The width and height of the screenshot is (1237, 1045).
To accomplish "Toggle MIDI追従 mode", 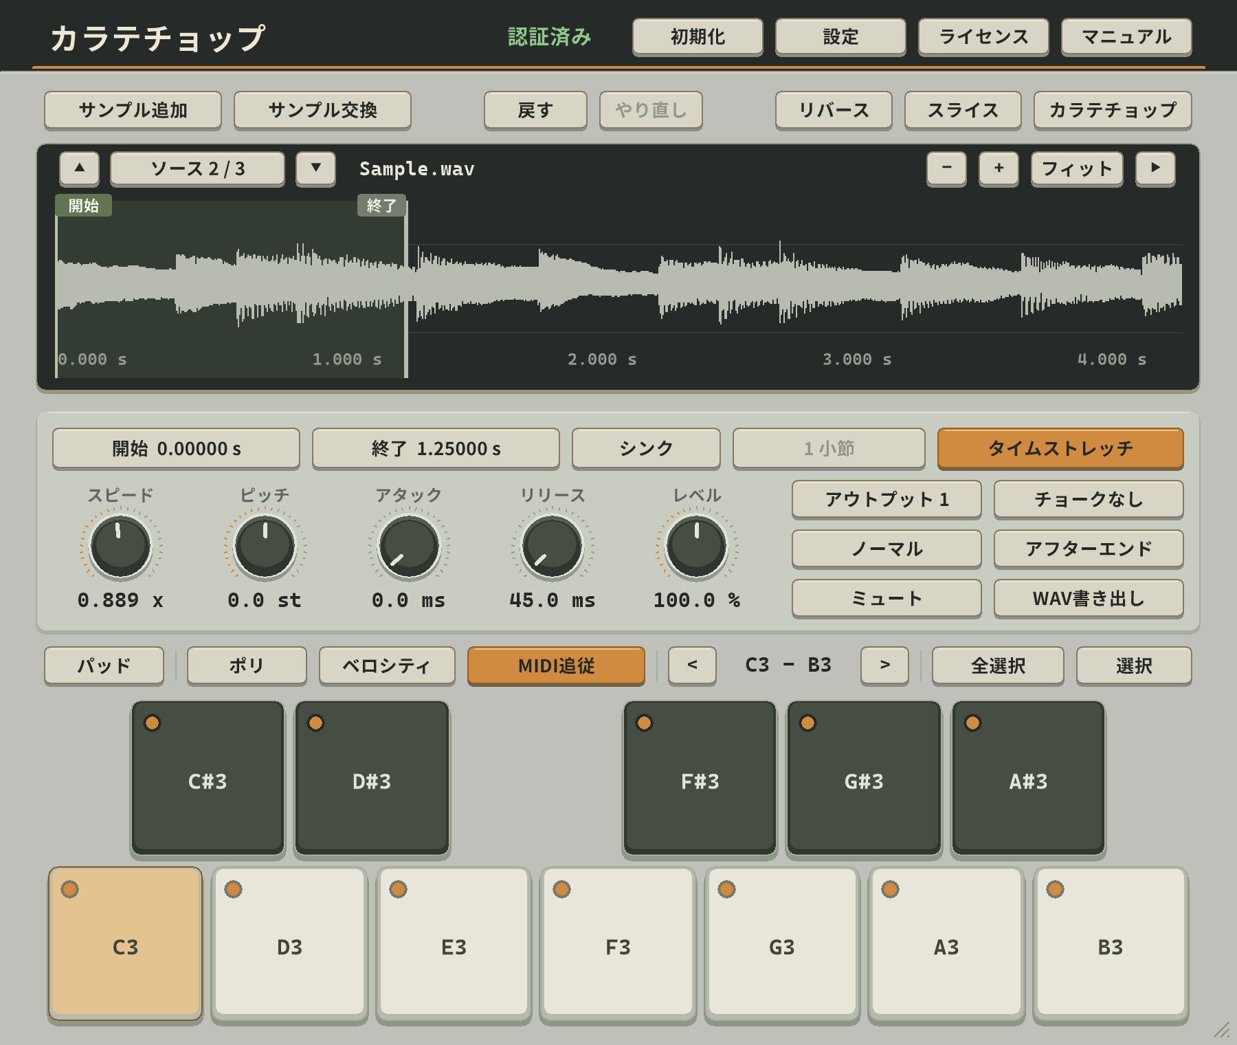I will point(556,665).
